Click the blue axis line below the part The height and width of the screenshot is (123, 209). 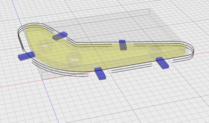(x=51, y=101)
